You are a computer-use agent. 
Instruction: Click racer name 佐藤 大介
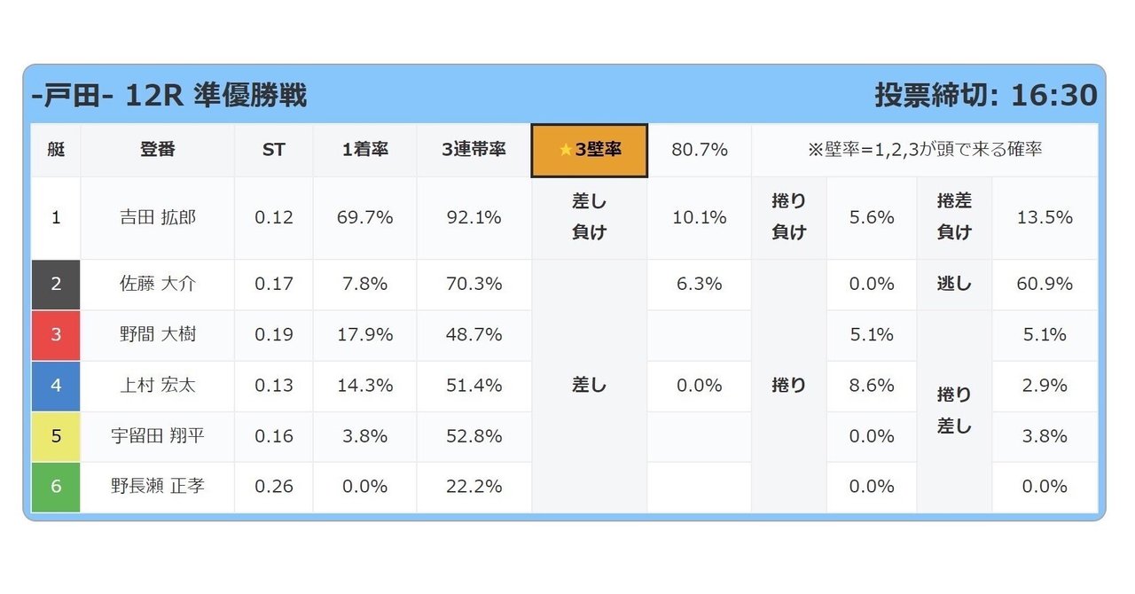(x=158, y=284)
